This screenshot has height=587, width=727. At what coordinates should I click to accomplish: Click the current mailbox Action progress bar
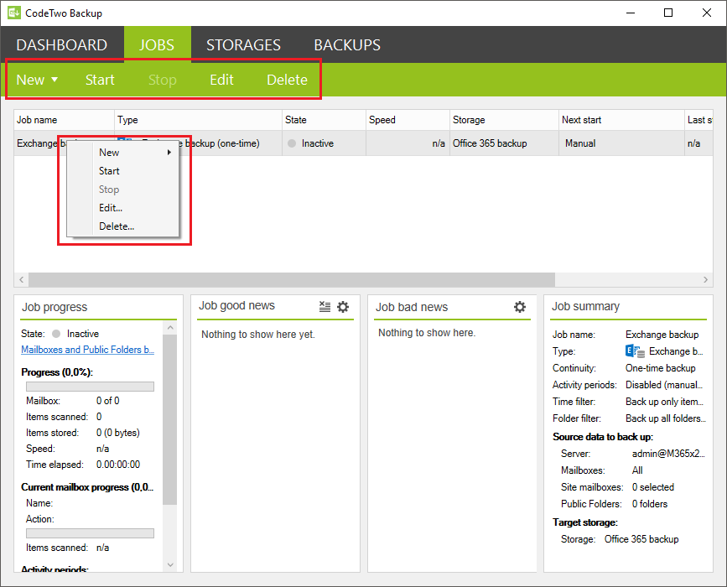[x=90, y=533]
